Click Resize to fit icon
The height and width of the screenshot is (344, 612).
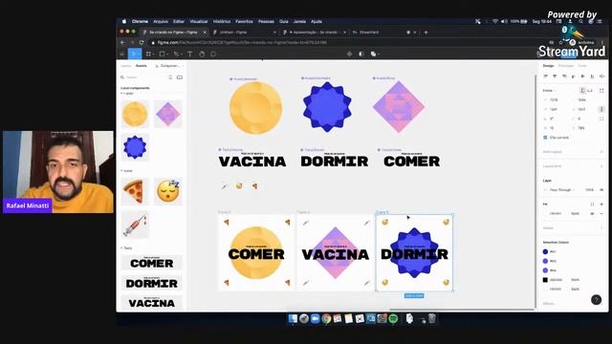(x=601, y=91)
